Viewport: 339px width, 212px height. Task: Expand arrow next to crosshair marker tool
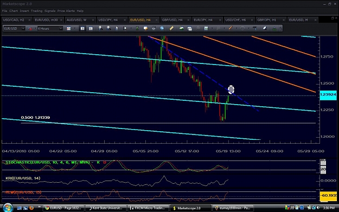[x=131, y=29]
